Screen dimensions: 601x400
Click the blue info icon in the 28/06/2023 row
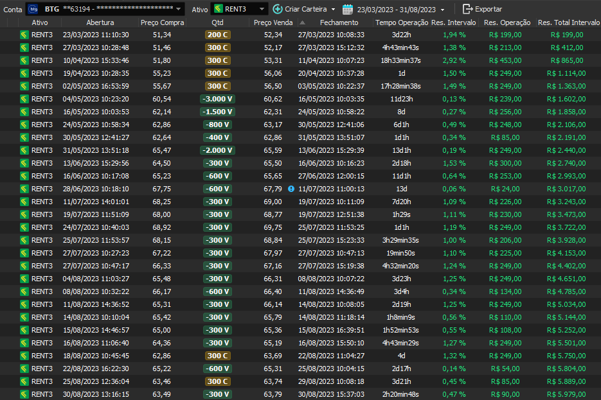coord(291,189)
